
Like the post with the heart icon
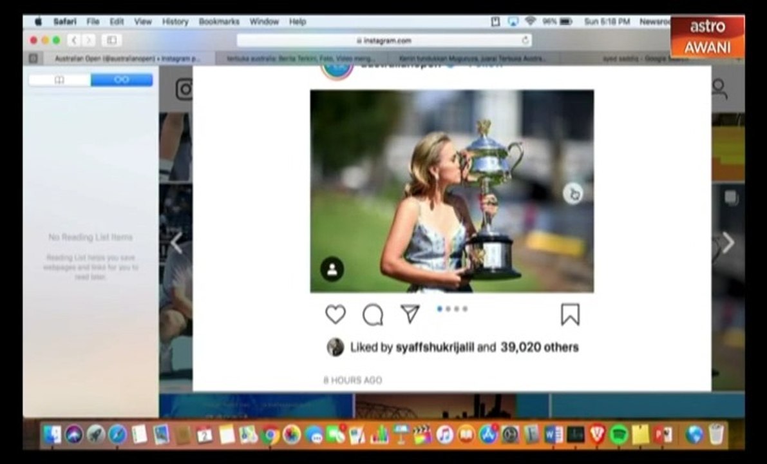pyautogui.click(x=336, y=314)
